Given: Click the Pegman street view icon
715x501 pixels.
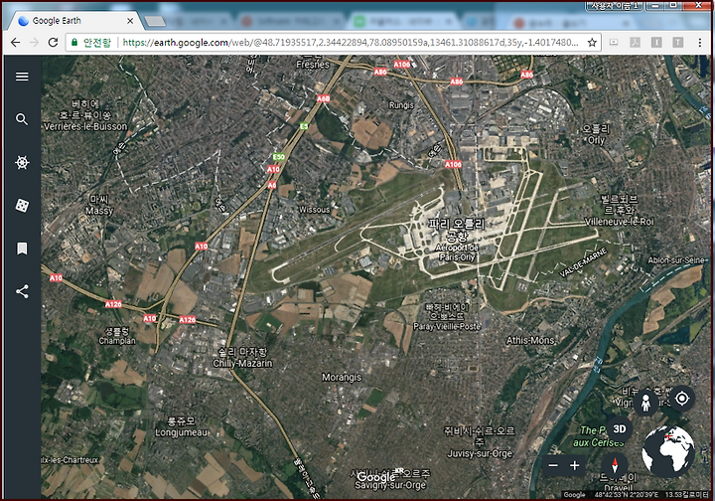Looking at the screenshot, I should click(x=645, y=403).
